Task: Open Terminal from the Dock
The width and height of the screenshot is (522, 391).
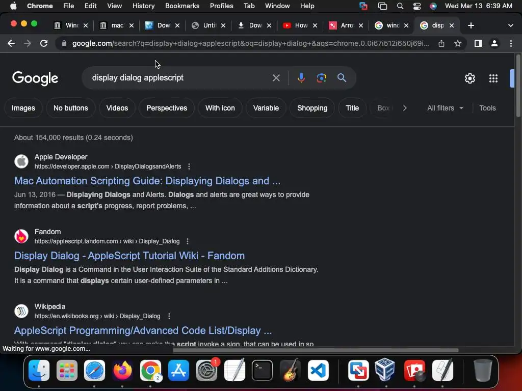Action: click(x=262, y=371)
